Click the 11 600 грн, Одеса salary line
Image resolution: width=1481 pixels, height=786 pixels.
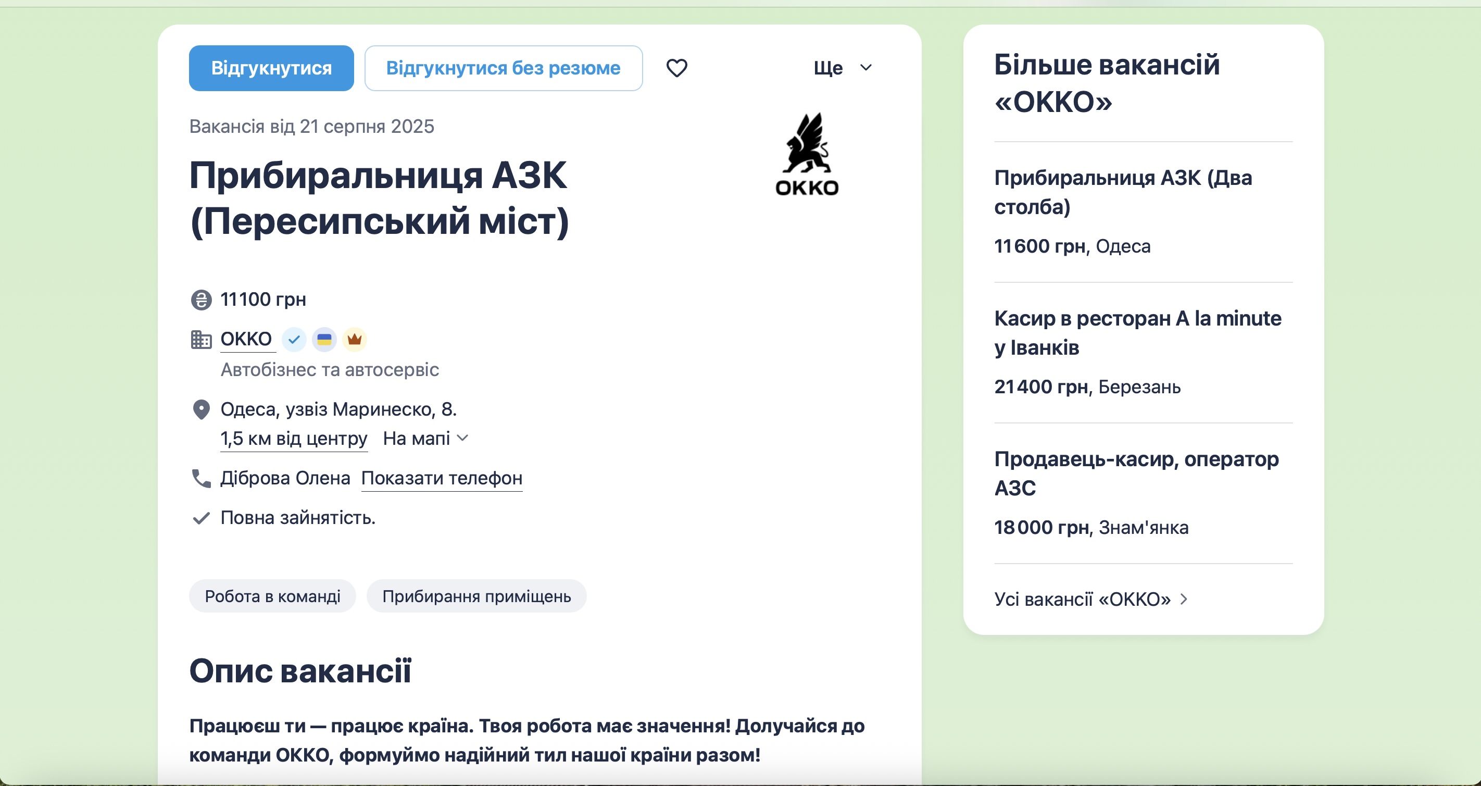(1072, 246)
